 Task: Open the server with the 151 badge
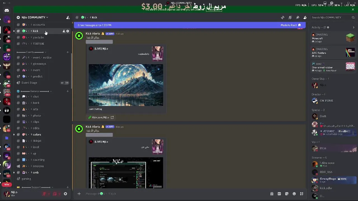7,93
